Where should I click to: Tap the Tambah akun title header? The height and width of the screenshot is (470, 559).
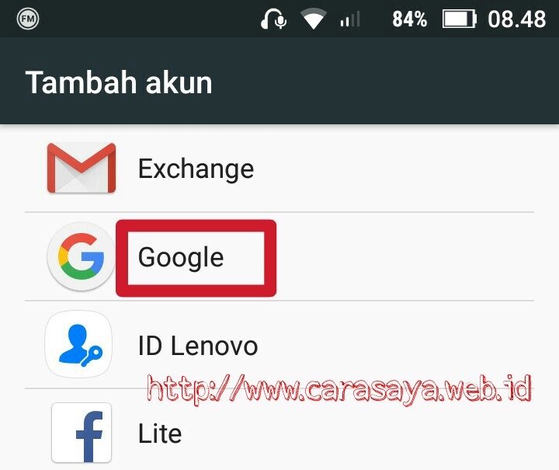(119, 82)
